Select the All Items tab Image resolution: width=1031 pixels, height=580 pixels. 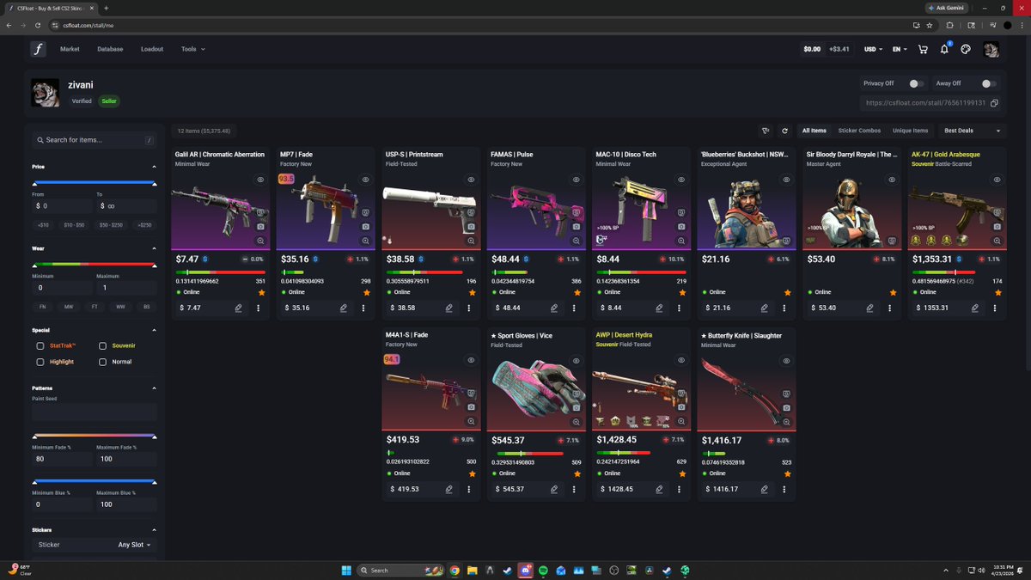coord(814,131)
